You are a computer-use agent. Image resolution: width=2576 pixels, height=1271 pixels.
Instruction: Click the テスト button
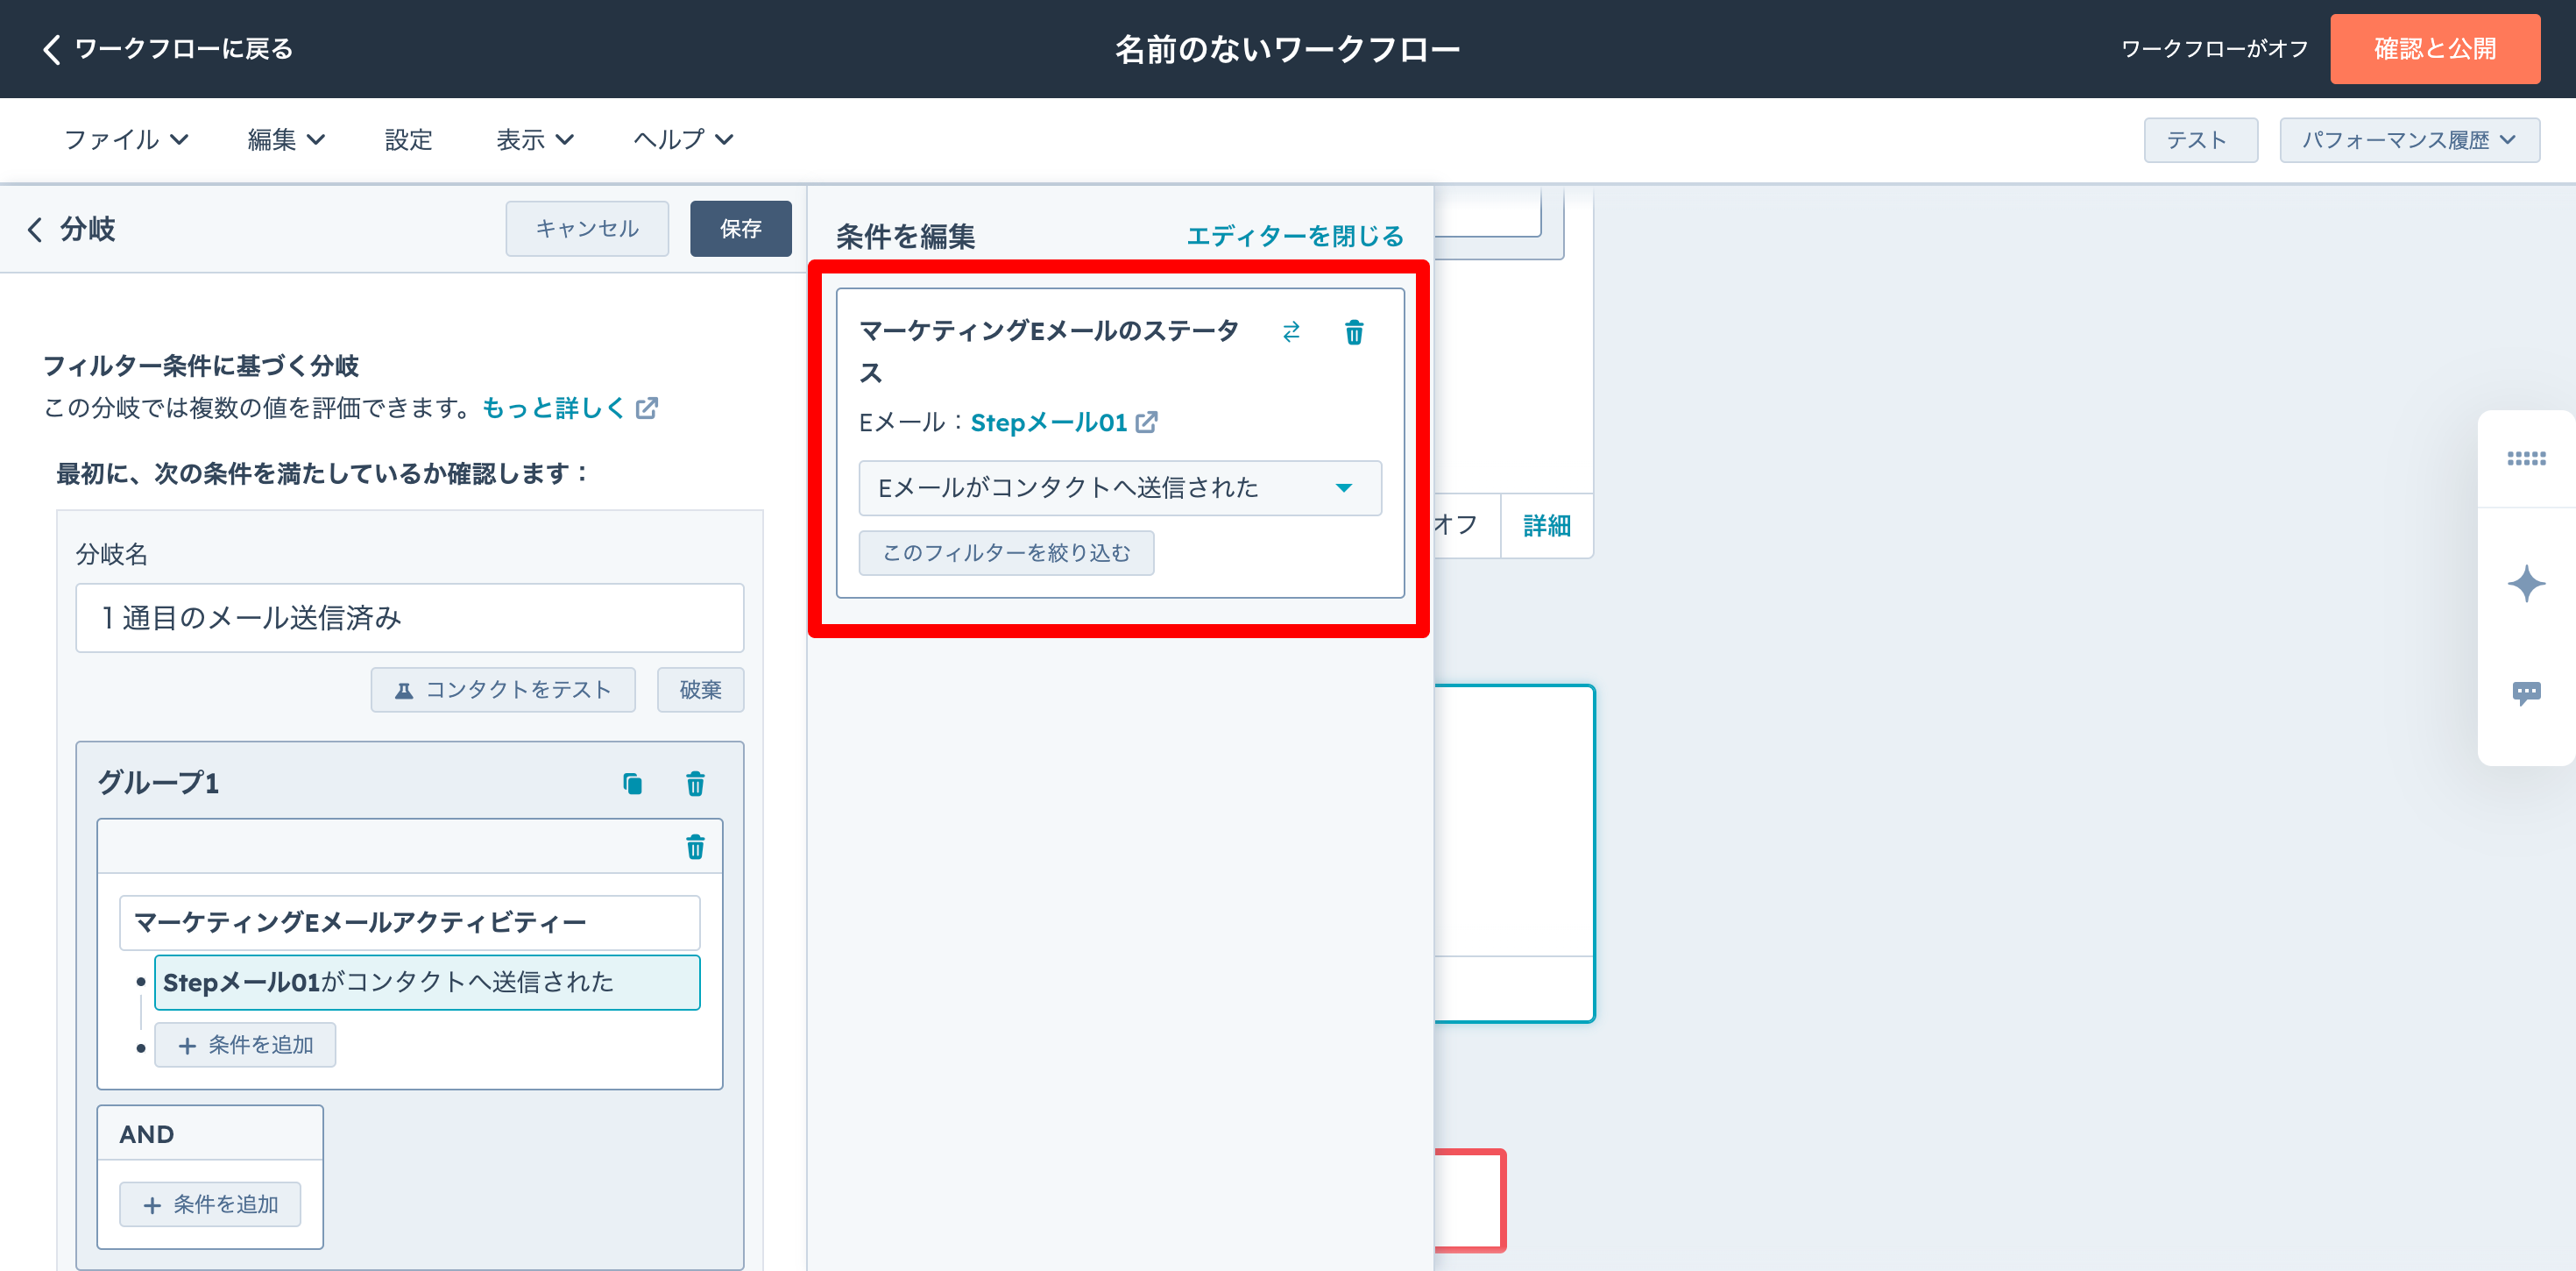pos(2200,140)
